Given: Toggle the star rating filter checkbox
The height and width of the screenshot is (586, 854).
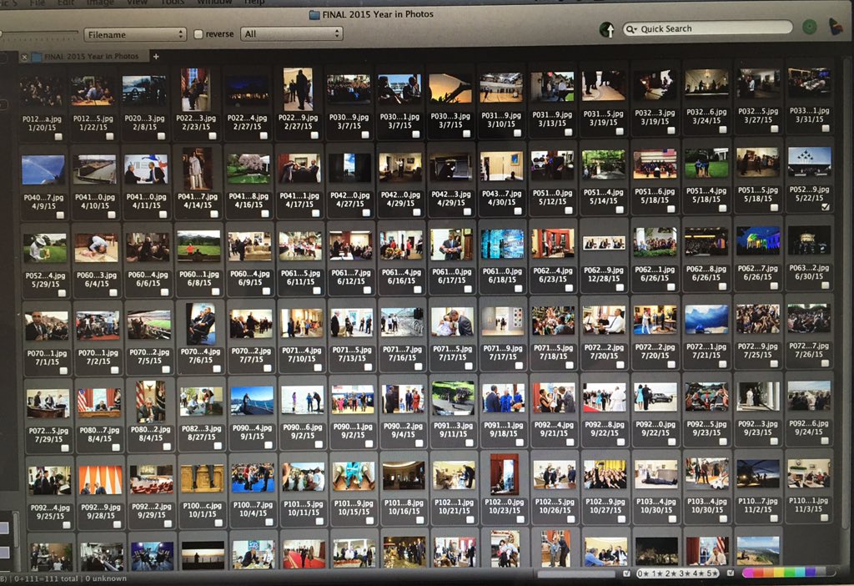Looking at the screenshot, I should tap(627, 573).
